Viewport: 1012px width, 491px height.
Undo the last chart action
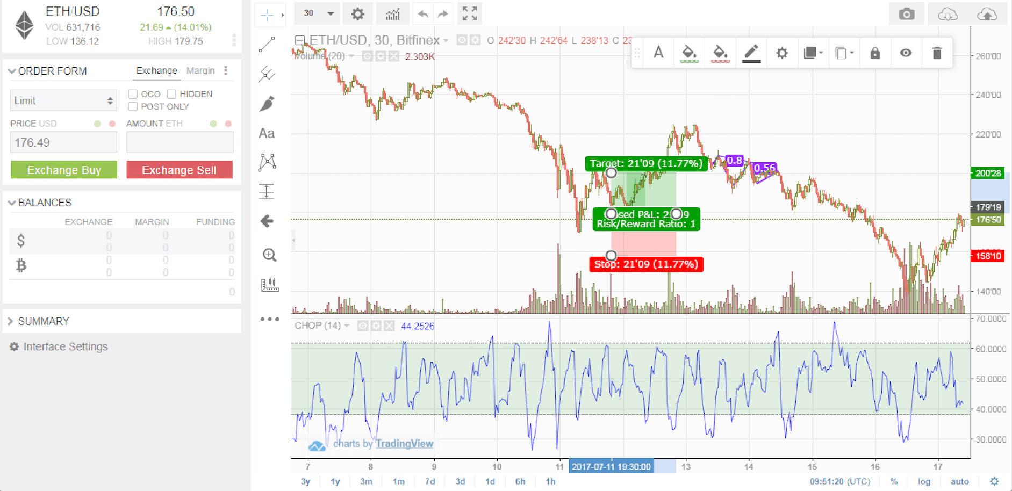(x=423, y=14)
